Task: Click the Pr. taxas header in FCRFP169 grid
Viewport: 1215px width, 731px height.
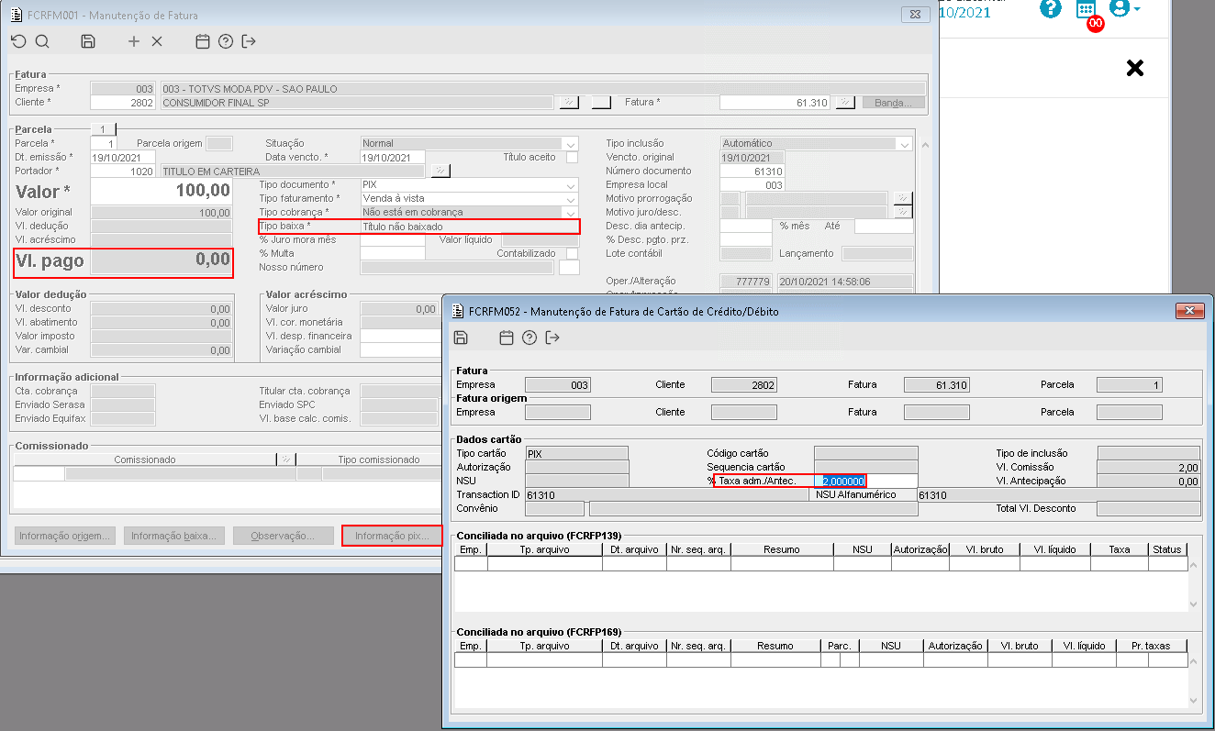Action: click(1151, 646)
